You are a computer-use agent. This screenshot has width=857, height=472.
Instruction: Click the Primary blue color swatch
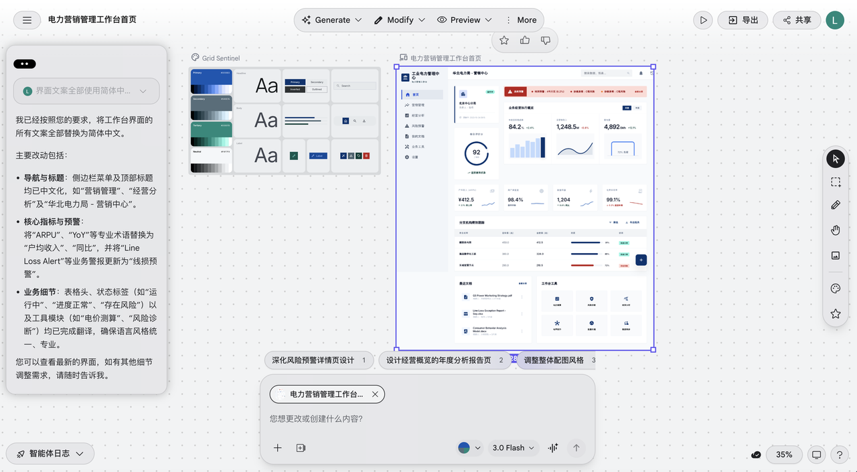[212, 81]
